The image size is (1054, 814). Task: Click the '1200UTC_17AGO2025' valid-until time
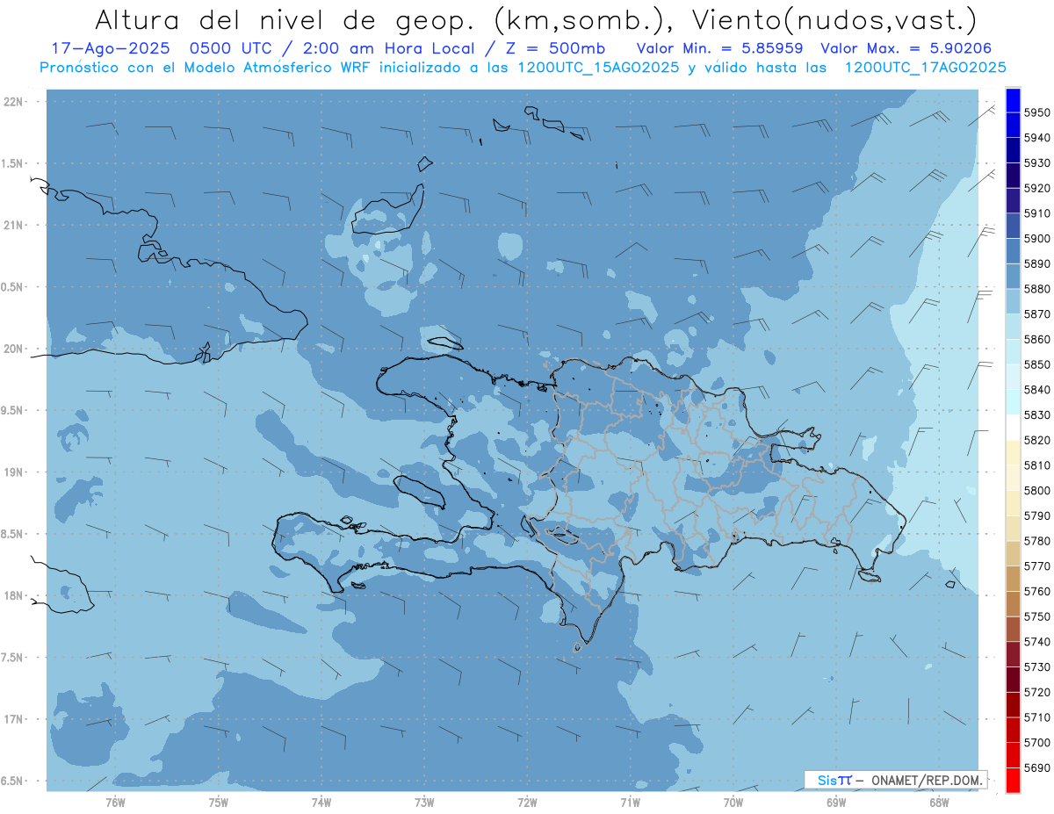(x=925, y=68)
